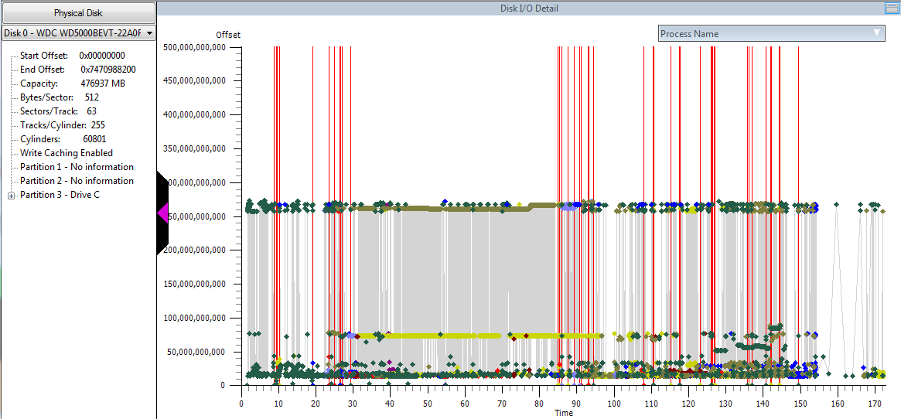Select the Bytes/Sector 512 entry
Viewport: 901px width, 419px height.
click(59, 97)
